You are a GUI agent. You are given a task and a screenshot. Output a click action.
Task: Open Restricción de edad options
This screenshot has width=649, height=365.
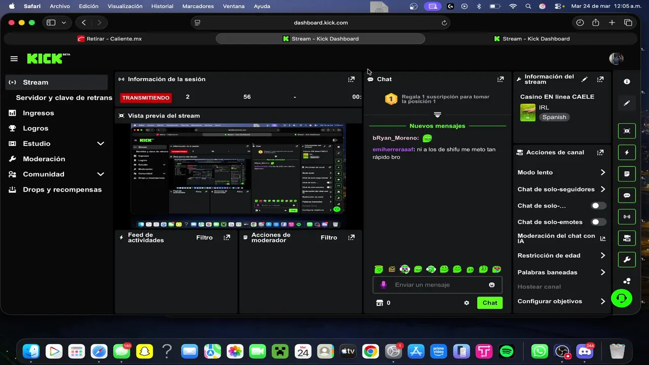[x=561, y=255]
